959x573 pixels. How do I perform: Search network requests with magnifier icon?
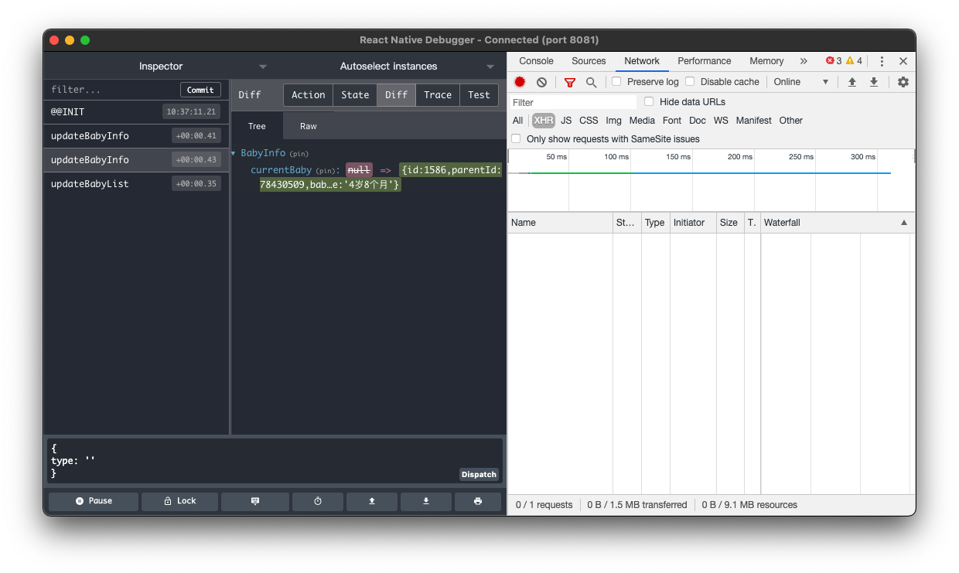[591, 81]
